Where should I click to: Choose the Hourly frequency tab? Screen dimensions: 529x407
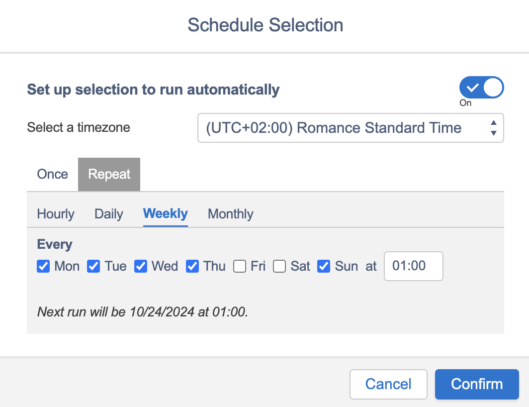56,214
